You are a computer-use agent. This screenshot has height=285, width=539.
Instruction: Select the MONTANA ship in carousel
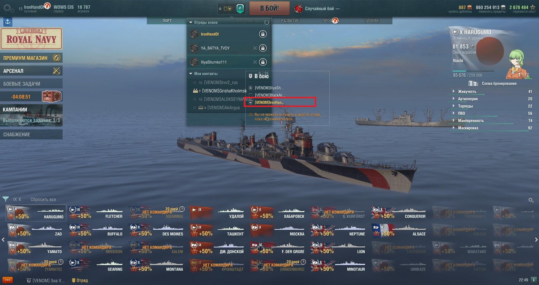156,265
